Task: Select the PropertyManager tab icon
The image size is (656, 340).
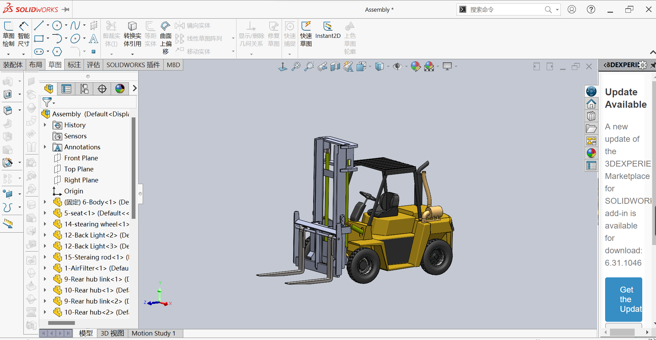Action: tap(66, 89)
